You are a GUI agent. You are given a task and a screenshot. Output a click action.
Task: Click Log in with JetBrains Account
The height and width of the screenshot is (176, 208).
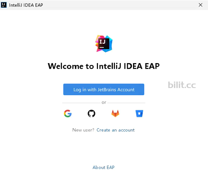[104, 90]
